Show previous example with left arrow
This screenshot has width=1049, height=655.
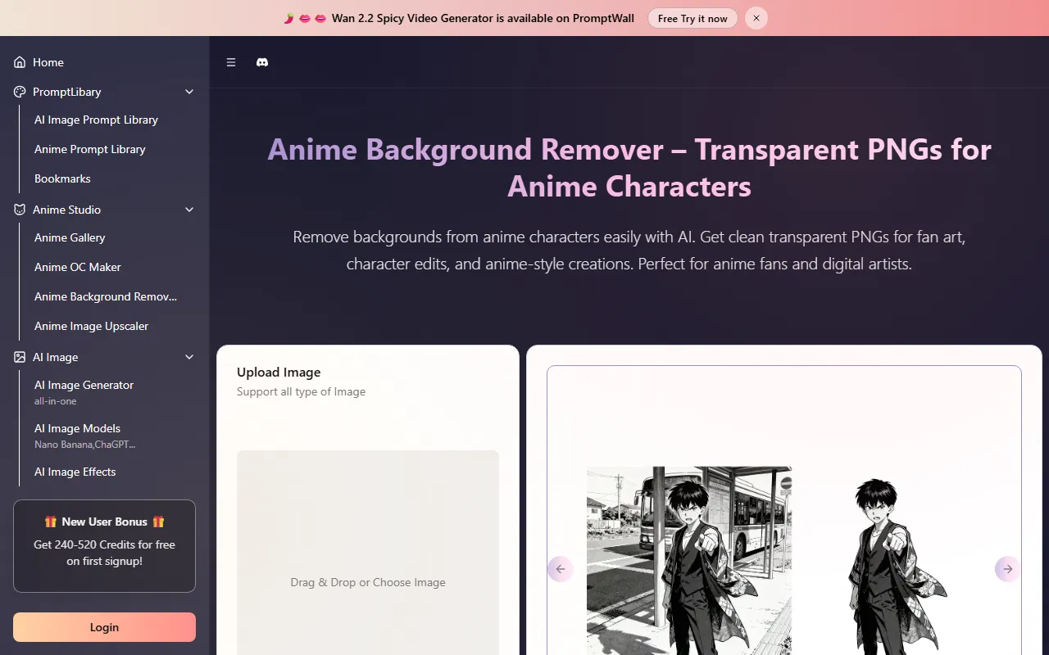[x=561, y=569]
